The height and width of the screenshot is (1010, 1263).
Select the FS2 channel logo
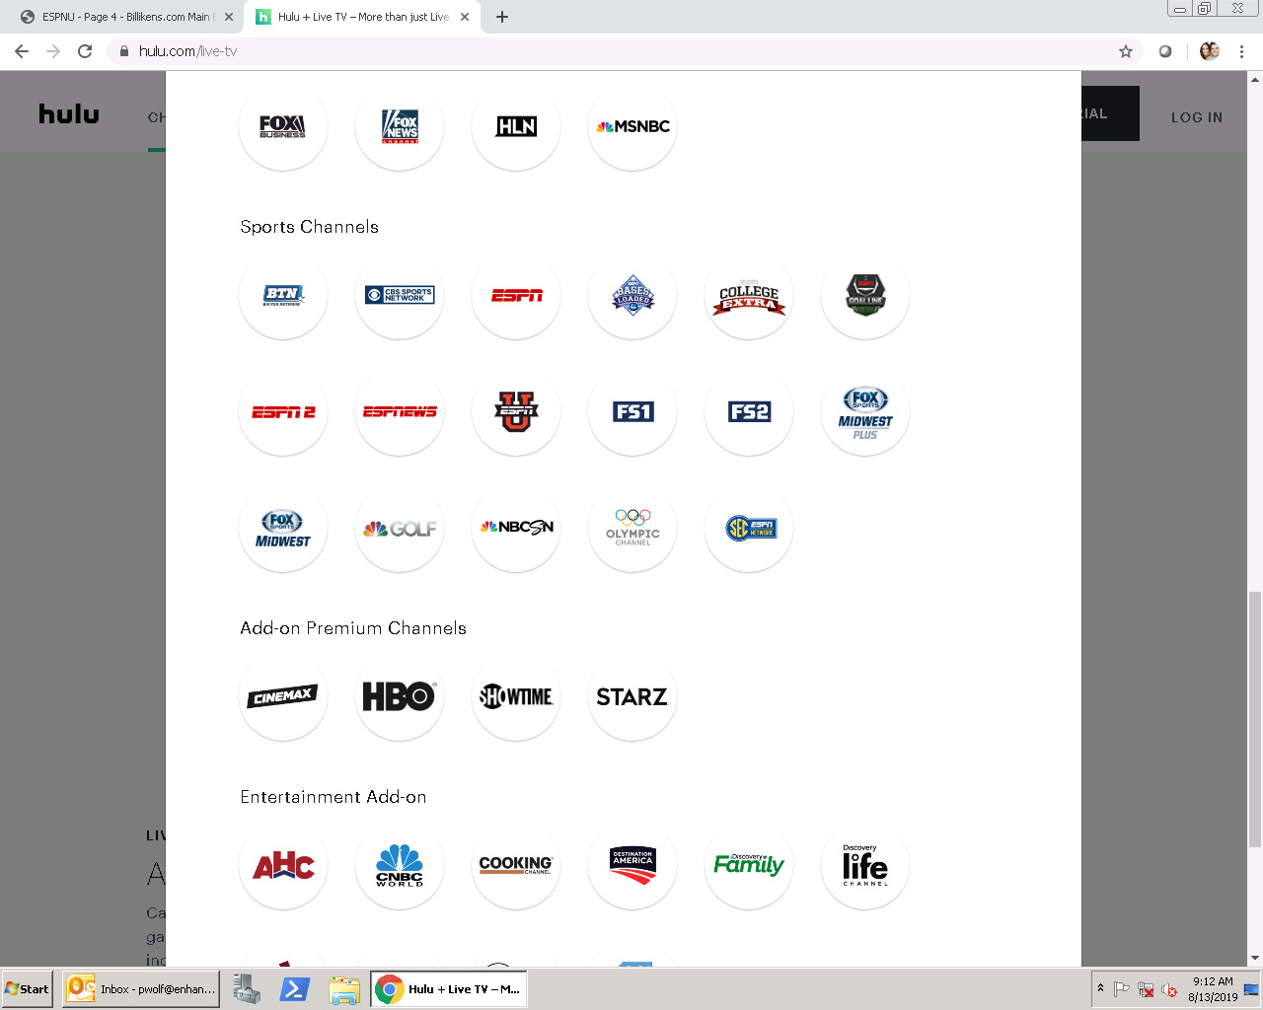tap(749, 411)
